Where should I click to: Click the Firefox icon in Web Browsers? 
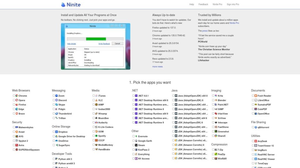(17, 105)
